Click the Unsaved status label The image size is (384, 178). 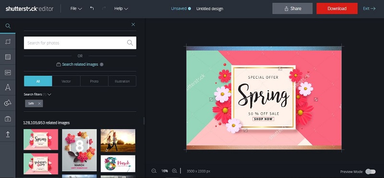coord(179,9)
